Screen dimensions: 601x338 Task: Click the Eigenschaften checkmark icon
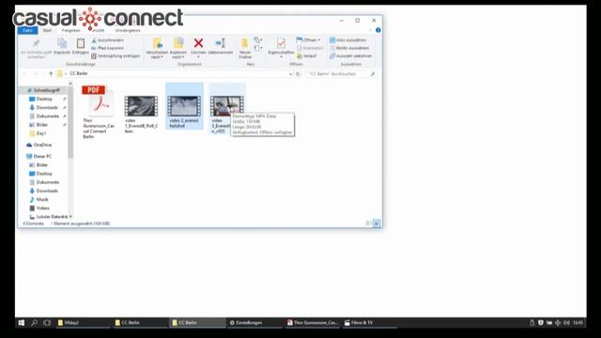tap(281, 43)
